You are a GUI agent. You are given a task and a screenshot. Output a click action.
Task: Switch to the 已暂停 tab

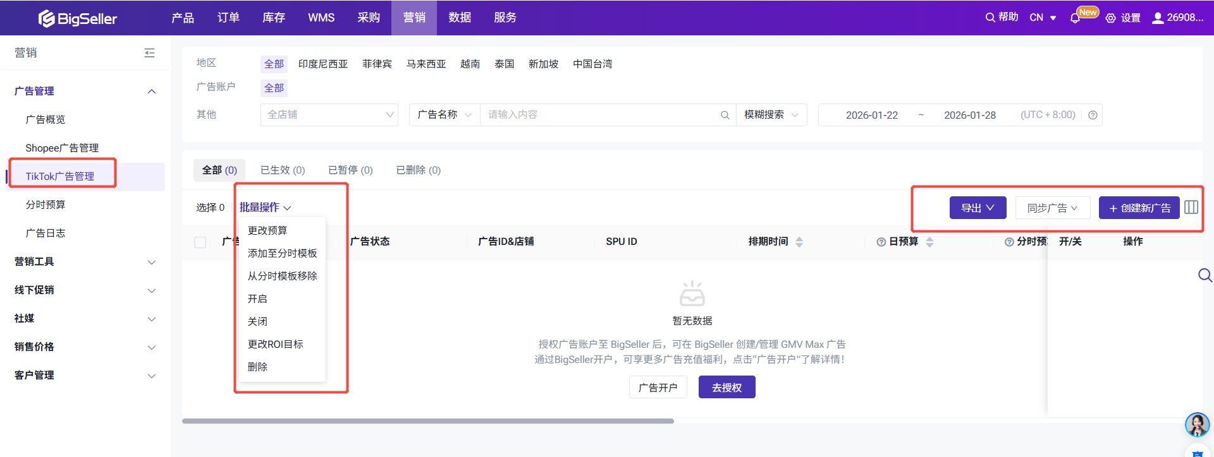(x=350, y=170)
